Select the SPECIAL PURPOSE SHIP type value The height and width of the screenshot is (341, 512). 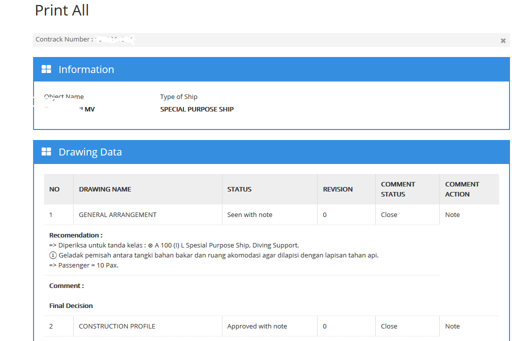tap(197, 109)
